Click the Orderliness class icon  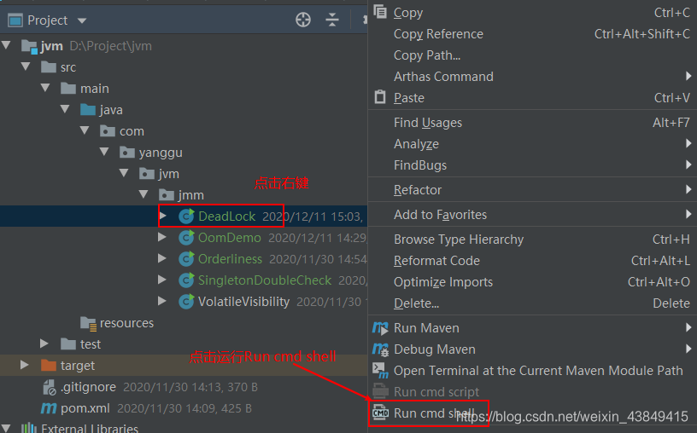[x=186, y=258]
